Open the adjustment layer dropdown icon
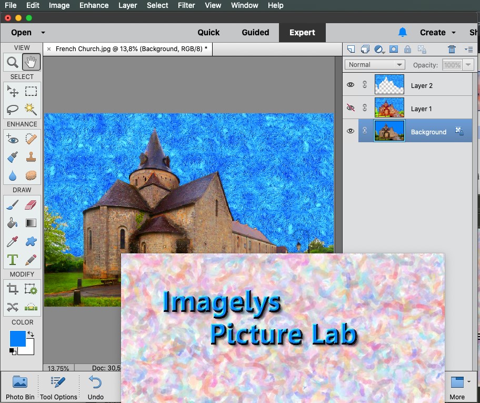Image resolution: width=480 pixels, height=403 pixels. [379, 50]
